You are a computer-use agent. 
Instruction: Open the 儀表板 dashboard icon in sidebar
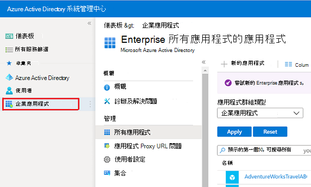point(9,36)
